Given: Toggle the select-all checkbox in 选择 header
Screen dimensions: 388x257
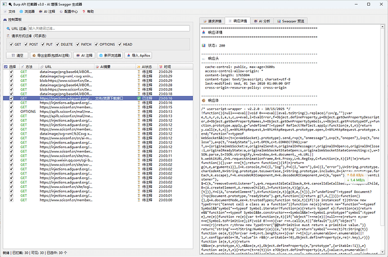Looking at the screenshot, I should 6,67.
